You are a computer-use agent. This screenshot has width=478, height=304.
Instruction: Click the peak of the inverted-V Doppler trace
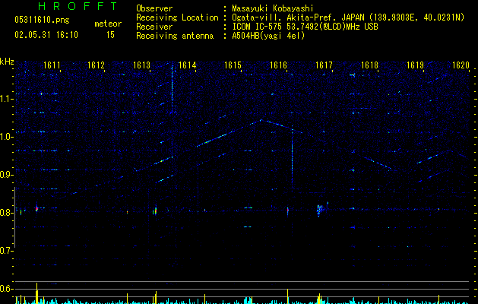261,120
